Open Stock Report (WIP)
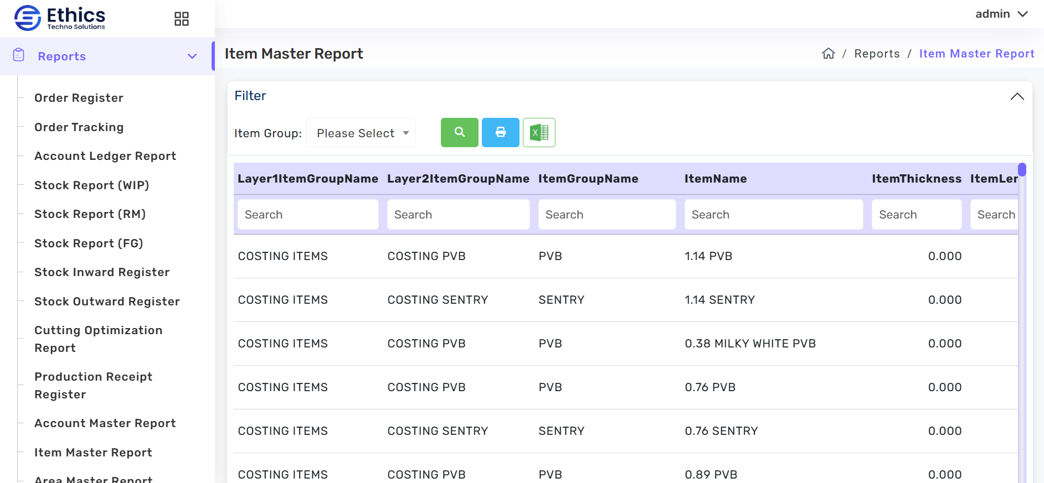Screen dimensions: 1044x483 coord(91,185)
